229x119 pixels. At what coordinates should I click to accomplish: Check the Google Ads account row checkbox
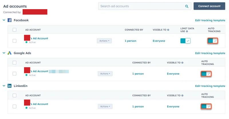click(x=15, y=74)
